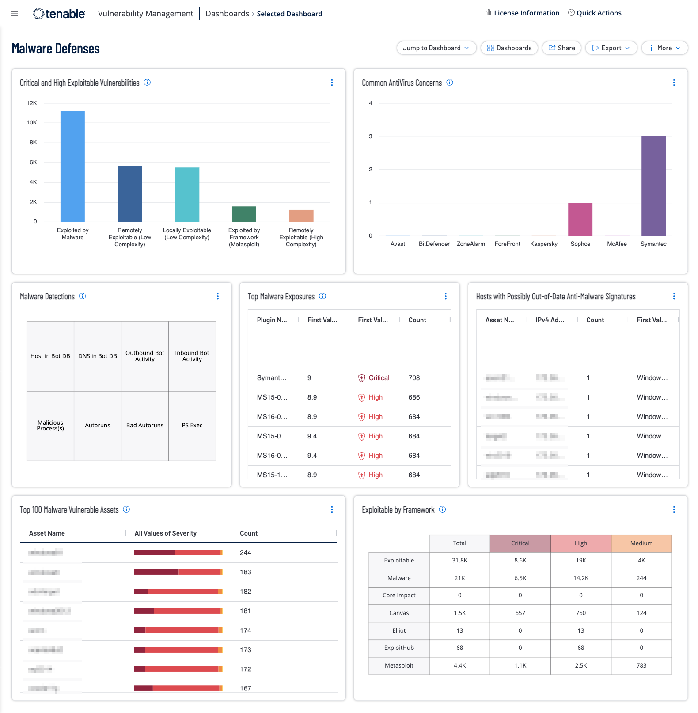
Task: Open License Information
Action: pyautogui.click(x=522, y=13)
